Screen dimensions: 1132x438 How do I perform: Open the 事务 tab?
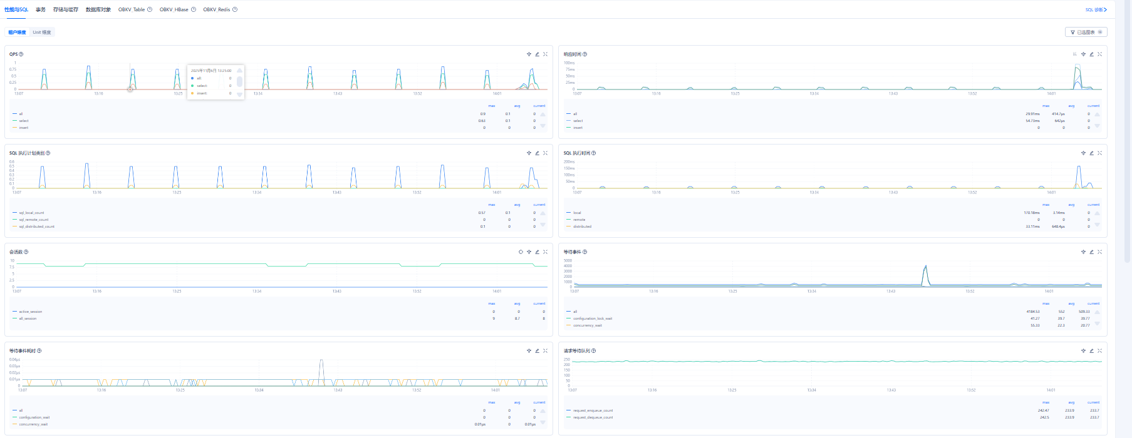(41, 9)
